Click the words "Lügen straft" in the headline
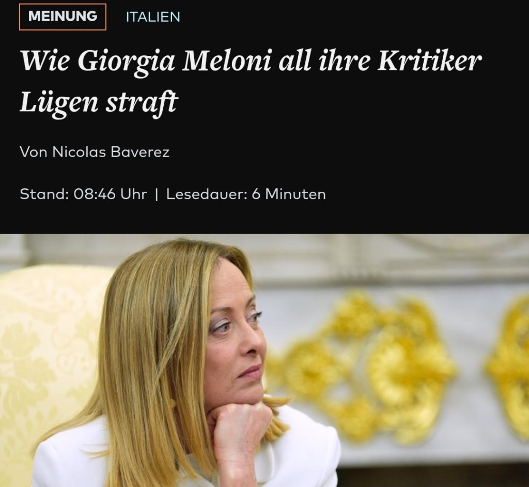 click(x=99, y=102)
